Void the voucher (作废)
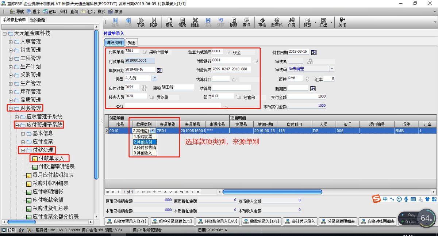 (x=291, y=22)
